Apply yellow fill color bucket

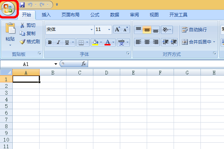tap(95, 42)
